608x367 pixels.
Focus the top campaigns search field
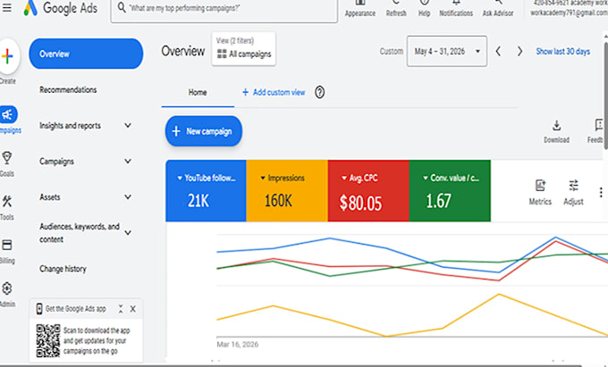[224, 9]
